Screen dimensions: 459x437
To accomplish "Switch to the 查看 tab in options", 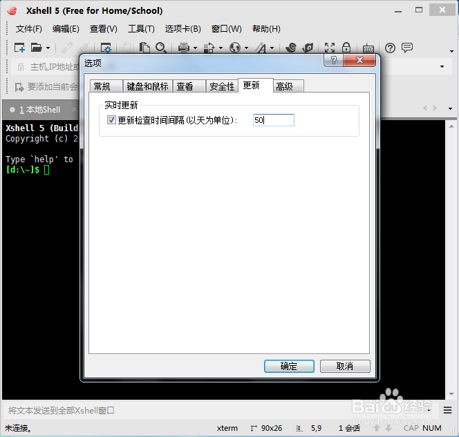I will [x=189, y=86].
